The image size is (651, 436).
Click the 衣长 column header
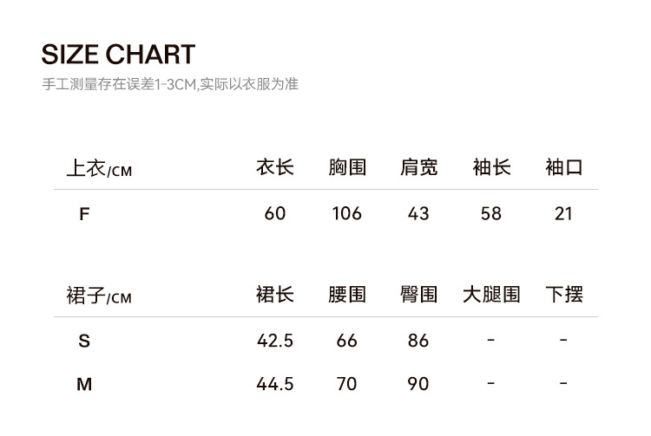[x=274, y=167]
